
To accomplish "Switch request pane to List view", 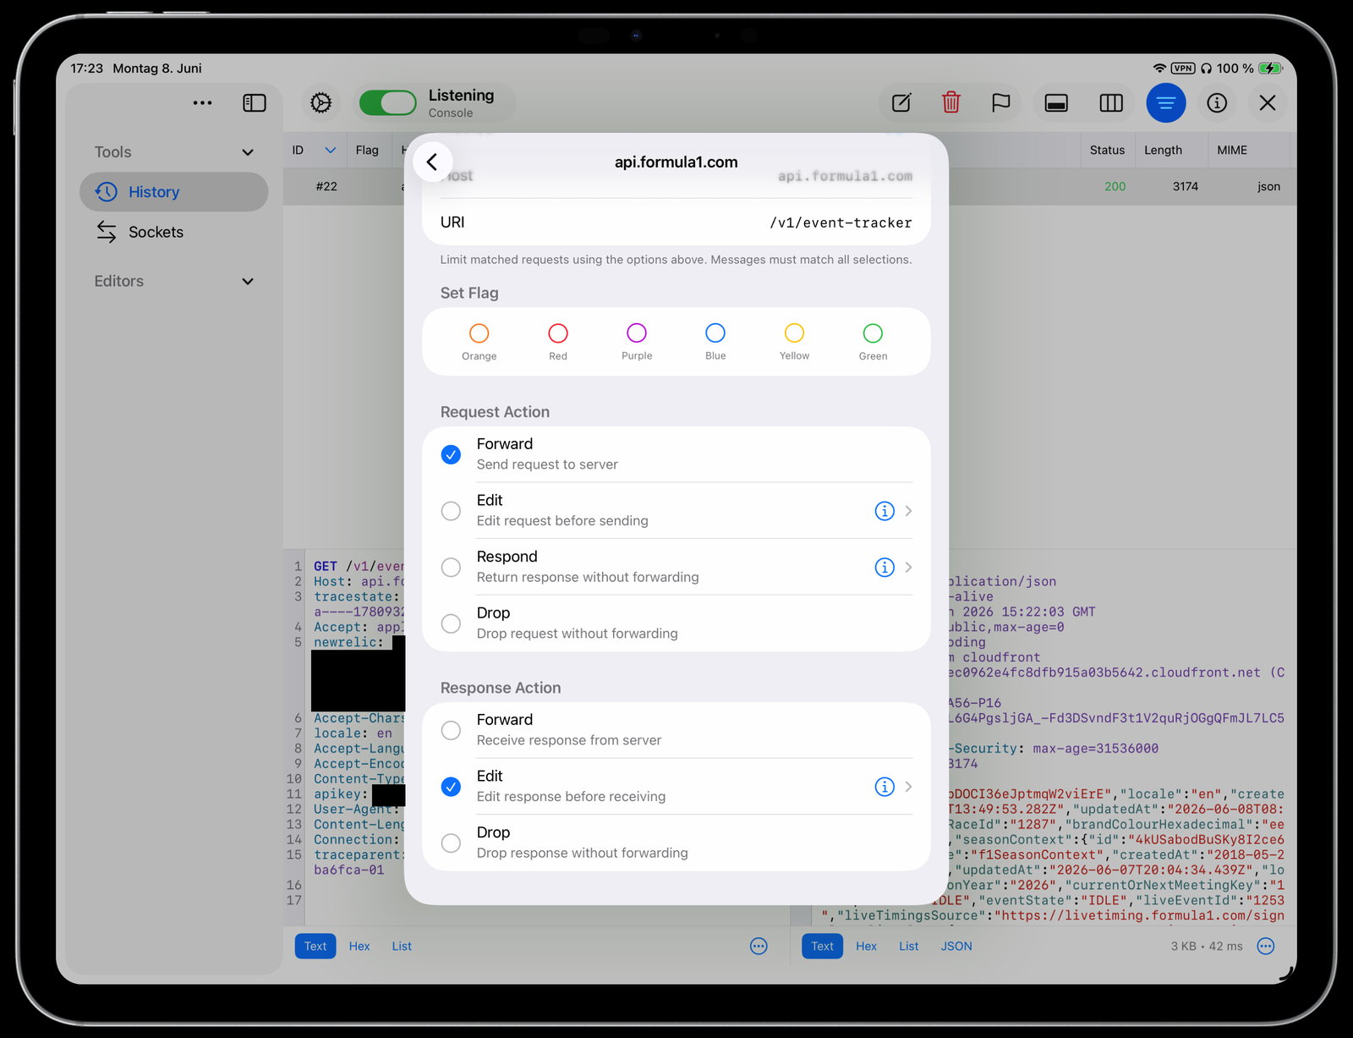I will [402, 947].
